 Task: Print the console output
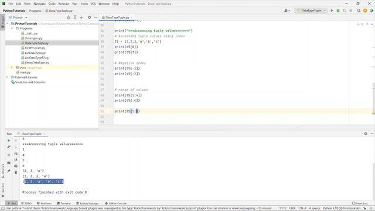tap(16, 166)
